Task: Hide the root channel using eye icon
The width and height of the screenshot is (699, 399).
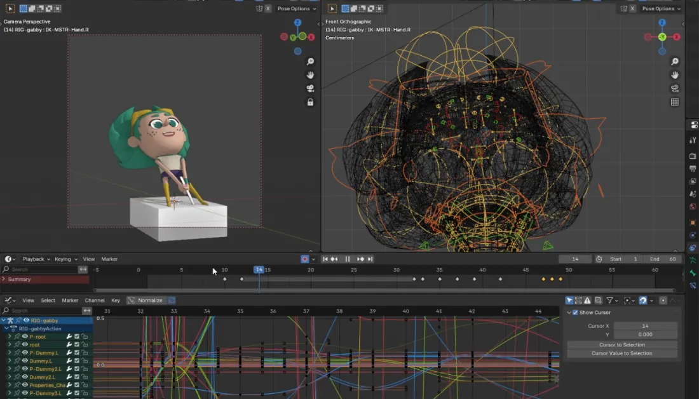Action: [25, 345]
